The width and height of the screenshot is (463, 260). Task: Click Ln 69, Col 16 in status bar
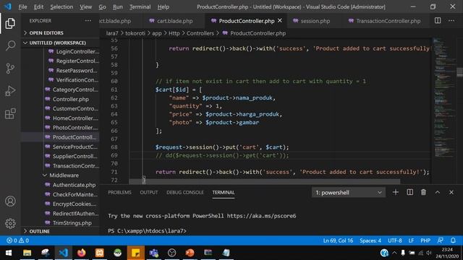(x=338, y=240)
